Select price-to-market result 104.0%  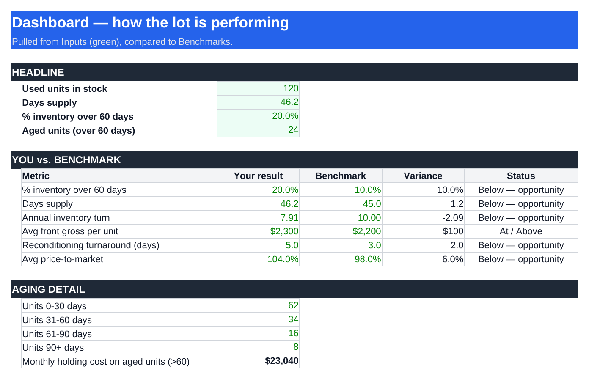click(x=258, y=259)
